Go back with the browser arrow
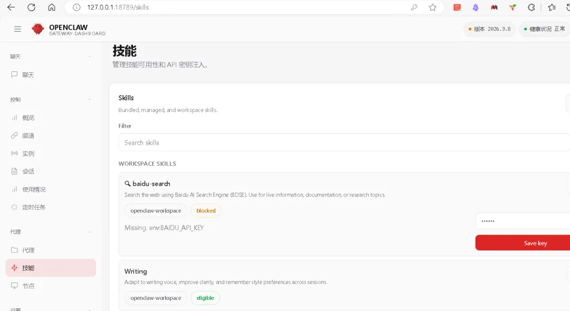The height and width of the screenshot is (311, 570). [11, 7]
